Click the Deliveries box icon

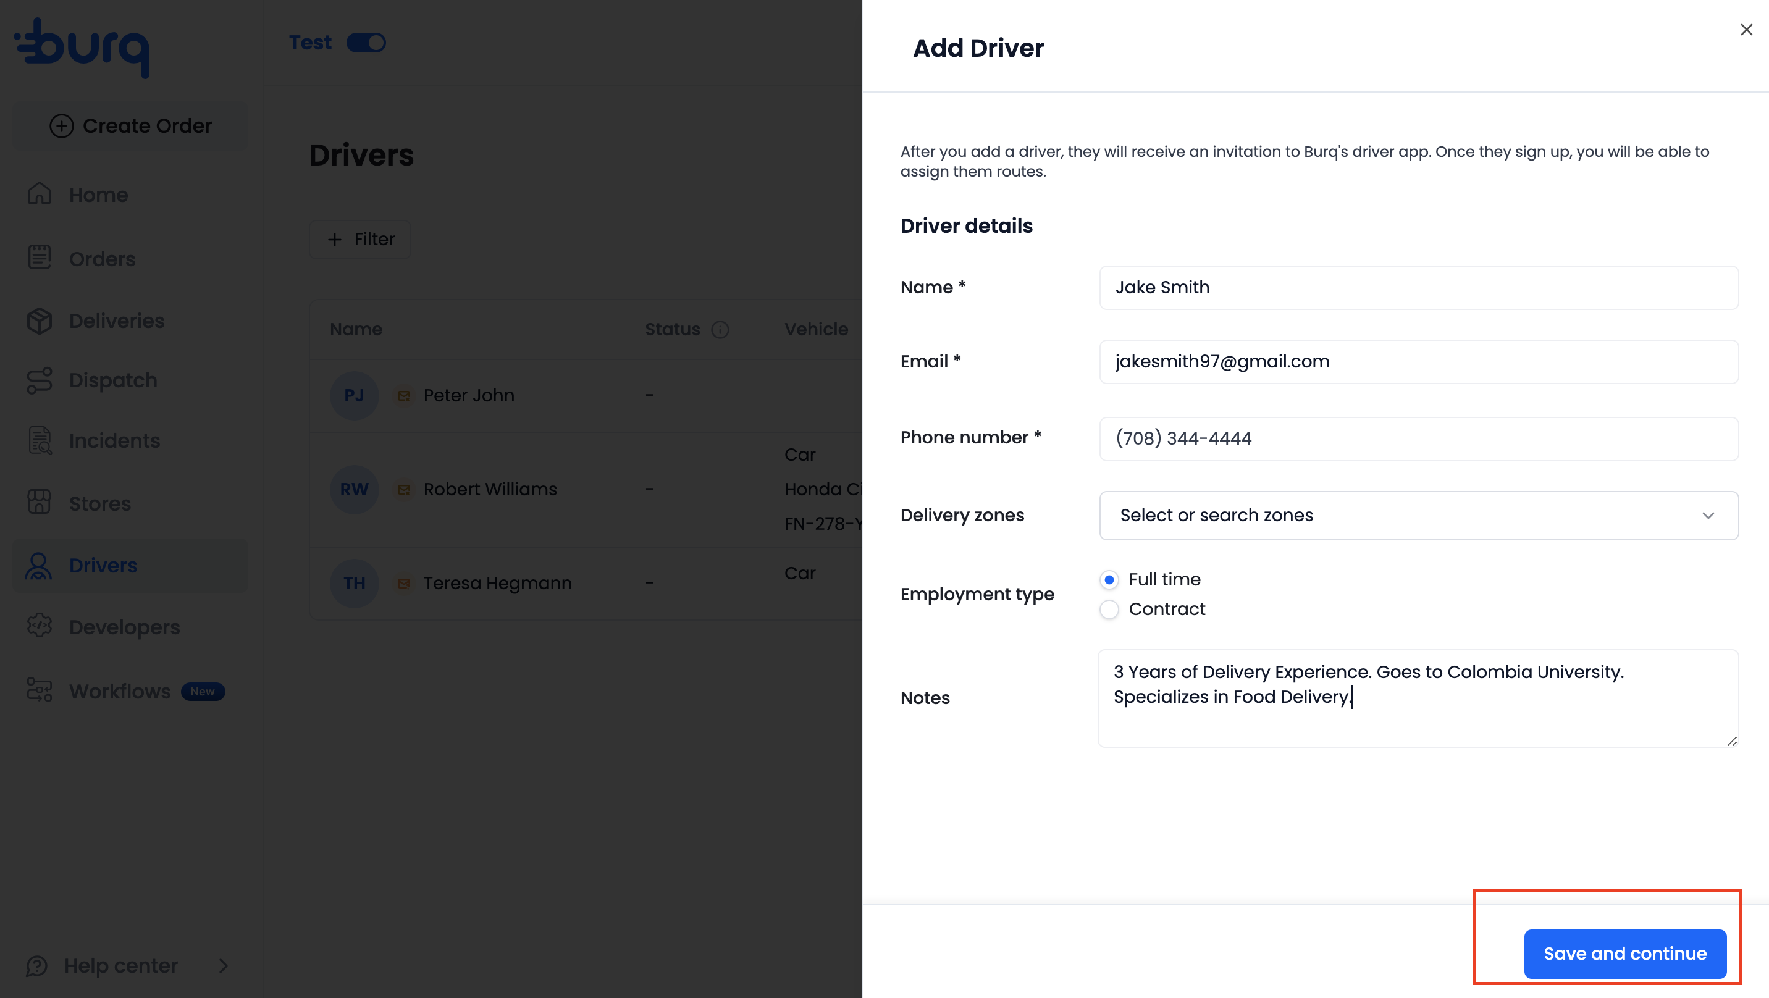tap(39, 321)
